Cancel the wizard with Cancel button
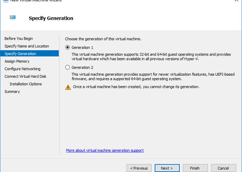242x172 pixels. [x=223, y=168]
